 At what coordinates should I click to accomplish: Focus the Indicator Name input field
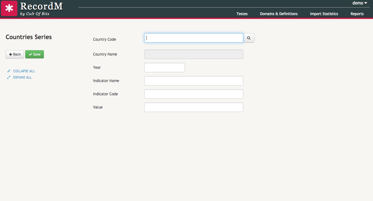(194, 81)
